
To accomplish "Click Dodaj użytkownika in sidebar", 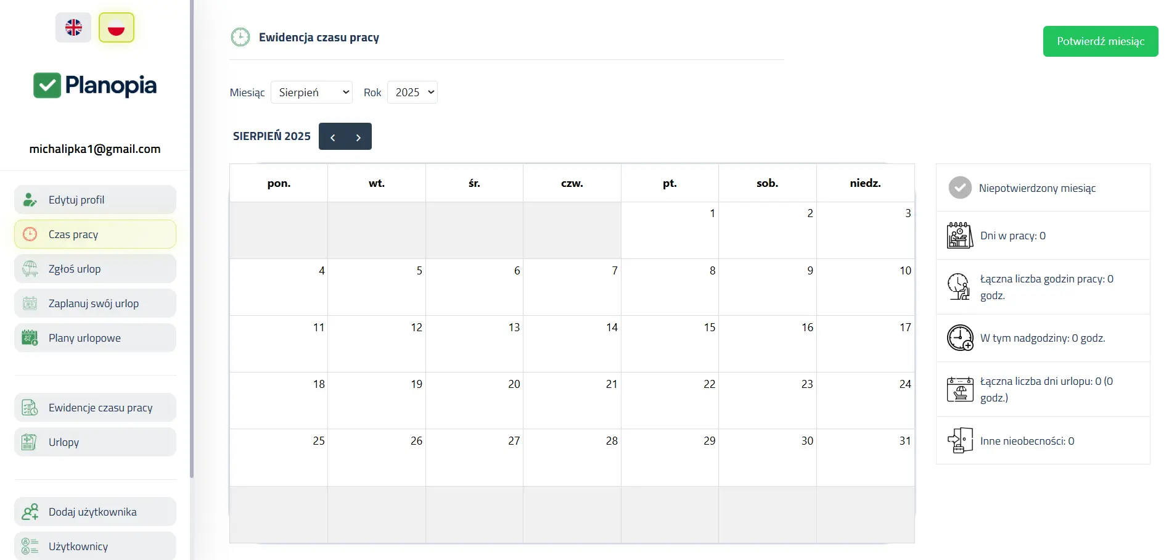I will [x=95, y=512].
